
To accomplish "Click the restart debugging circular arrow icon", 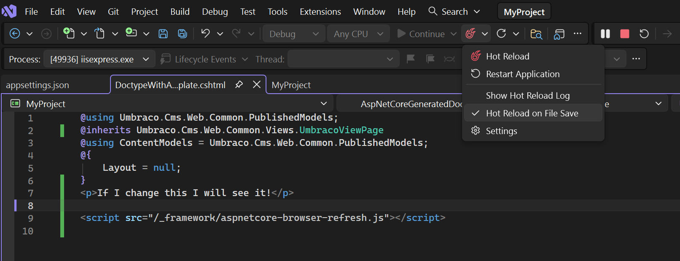I will click(644, 34).
